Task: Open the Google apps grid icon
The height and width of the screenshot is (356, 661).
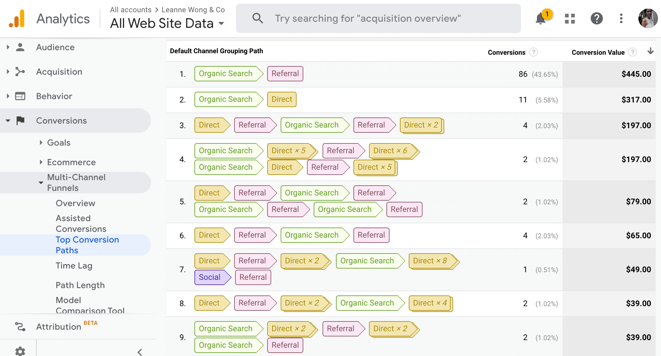Action: [570, 19]
